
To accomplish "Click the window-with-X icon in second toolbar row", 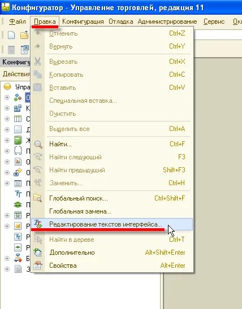I will click(25, 50).
